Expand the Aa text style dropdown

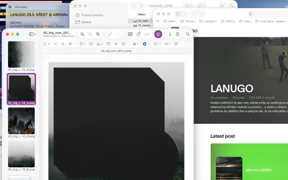coord(167,44)
